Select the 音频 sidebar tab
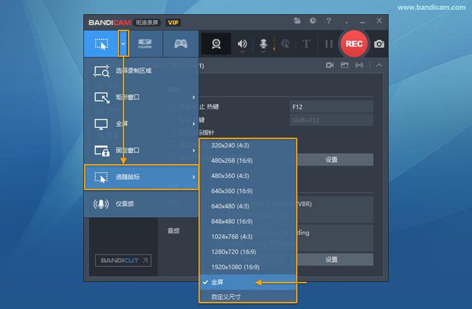 coord(173,231)
